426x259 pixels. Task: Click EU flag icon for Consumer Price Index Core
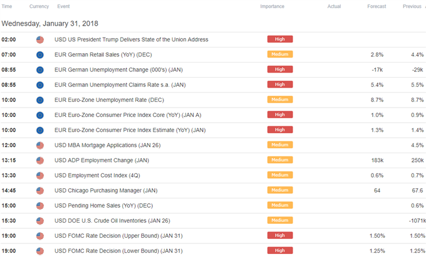tap(40, 115)
